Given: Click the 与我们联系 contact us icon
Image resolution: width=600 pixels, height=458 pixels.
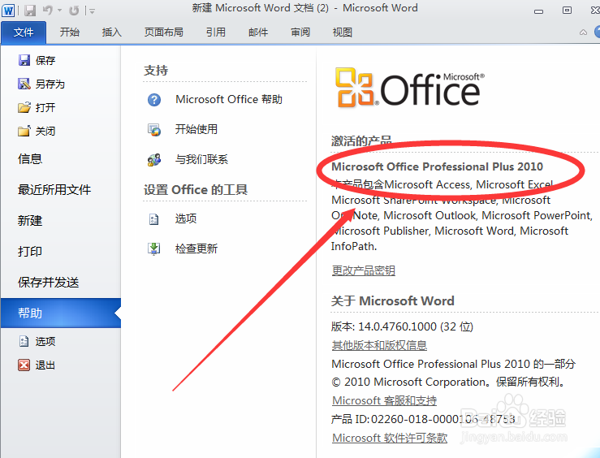Looking at the screenshot, I should click(154, 160).
